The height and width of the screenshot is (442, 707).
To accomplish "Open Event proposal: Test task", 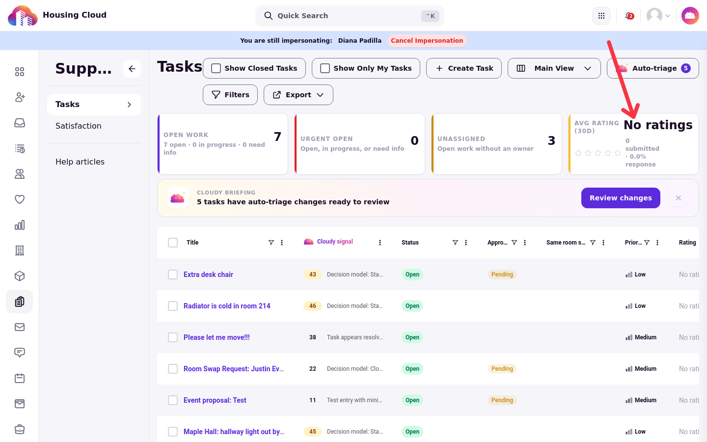I will (215, 400).
